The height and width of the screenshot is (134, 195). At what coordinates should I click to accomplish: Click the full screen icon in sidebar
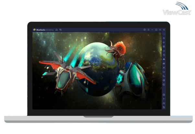coord(164,34)
